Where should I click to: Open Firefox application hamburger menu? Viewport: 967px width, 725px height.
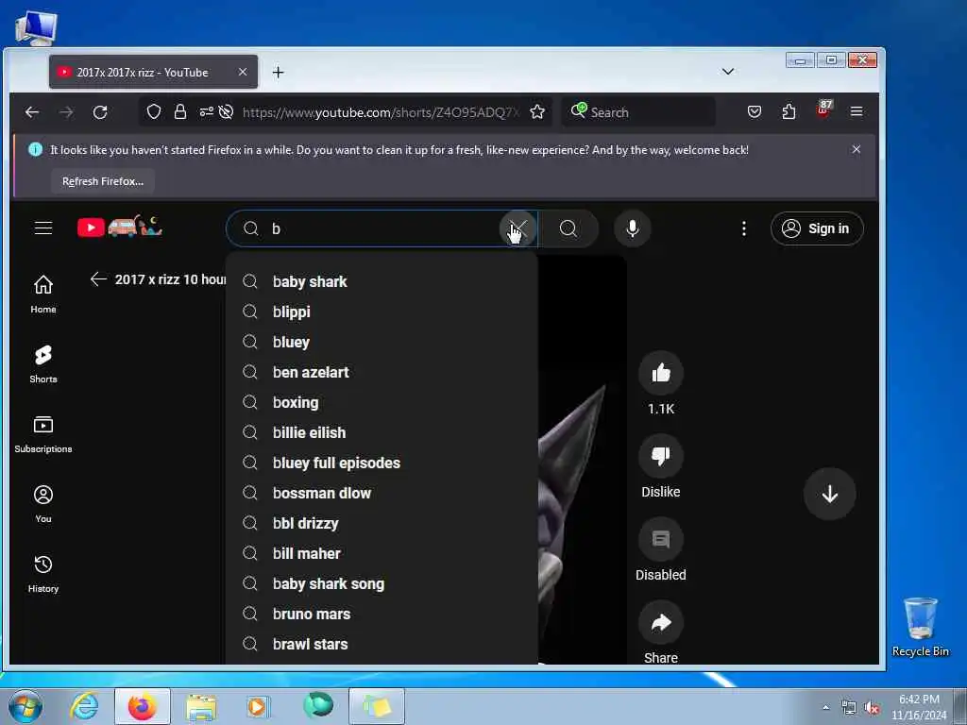(857, 111)
